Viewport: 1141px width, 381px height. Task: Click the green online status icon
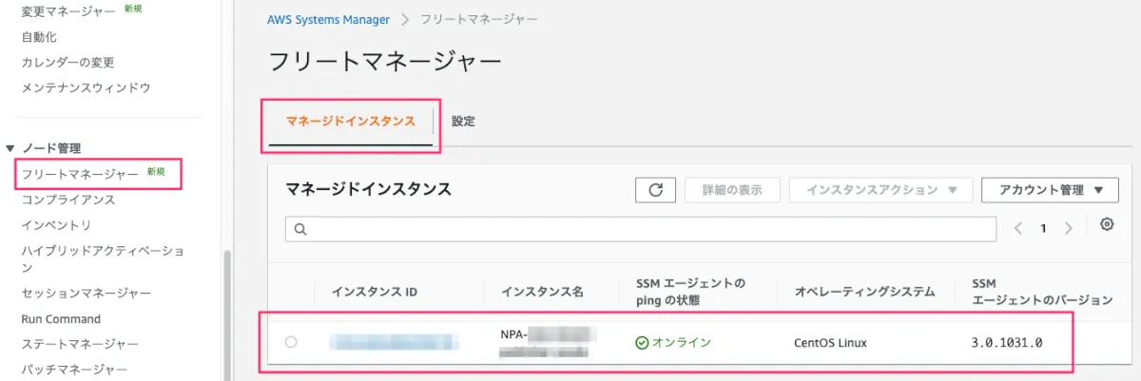[x=642, y=342]
